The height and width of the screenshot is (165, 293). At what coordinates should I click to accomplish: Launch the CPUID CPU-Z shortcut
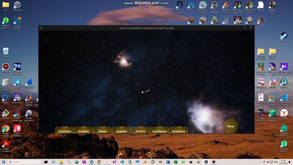[x=17, y=99]
